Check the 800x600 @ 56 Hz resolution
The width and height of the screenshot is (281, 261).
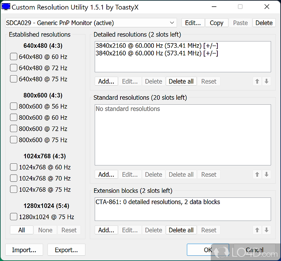coord(13,106)
